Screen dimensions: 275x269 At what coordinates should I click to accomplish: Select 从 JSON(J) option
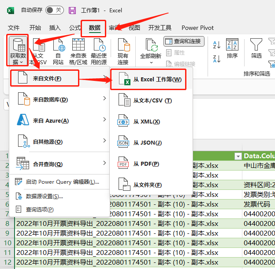(151, 143)
